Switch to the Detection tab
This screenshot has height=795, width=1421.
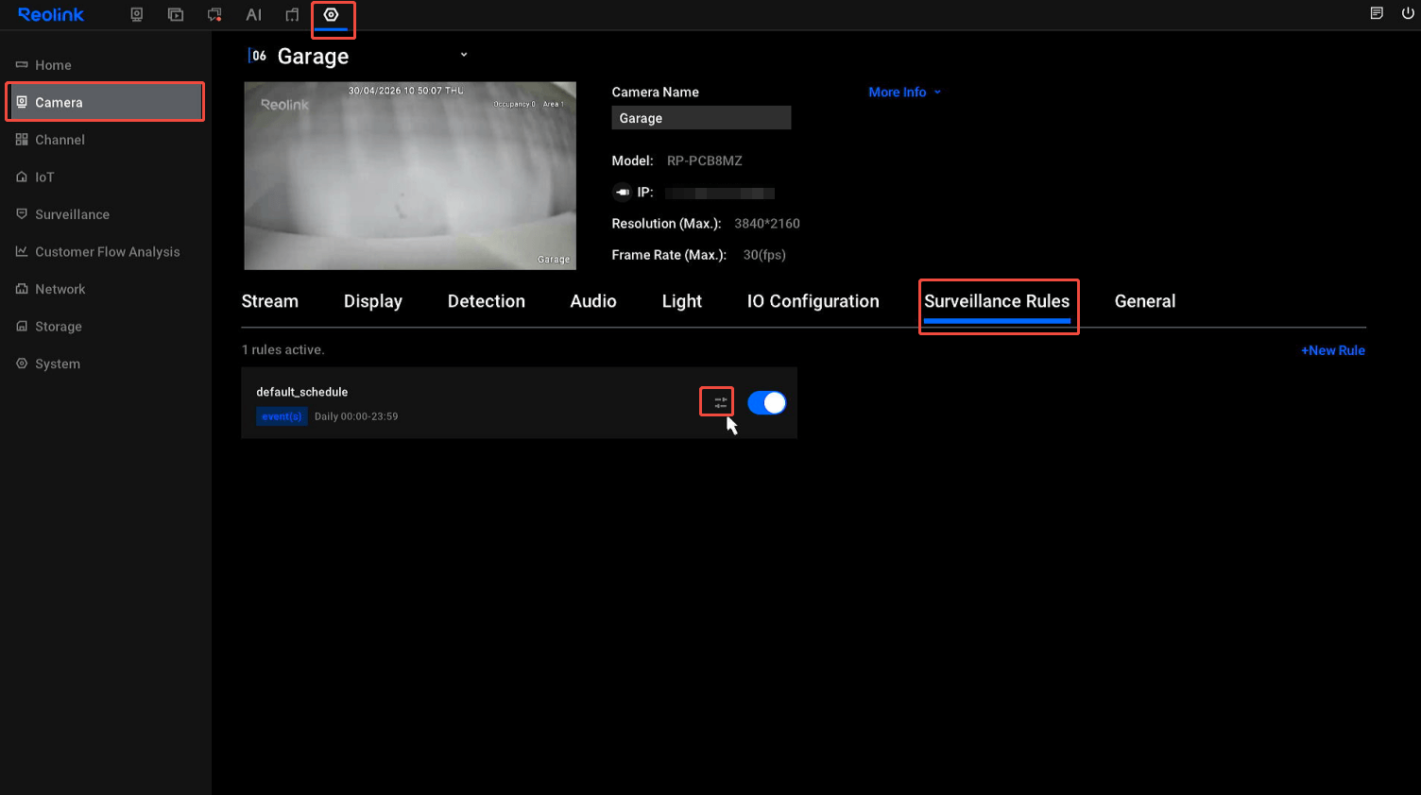pyautogui.click(x=487, y=301)
